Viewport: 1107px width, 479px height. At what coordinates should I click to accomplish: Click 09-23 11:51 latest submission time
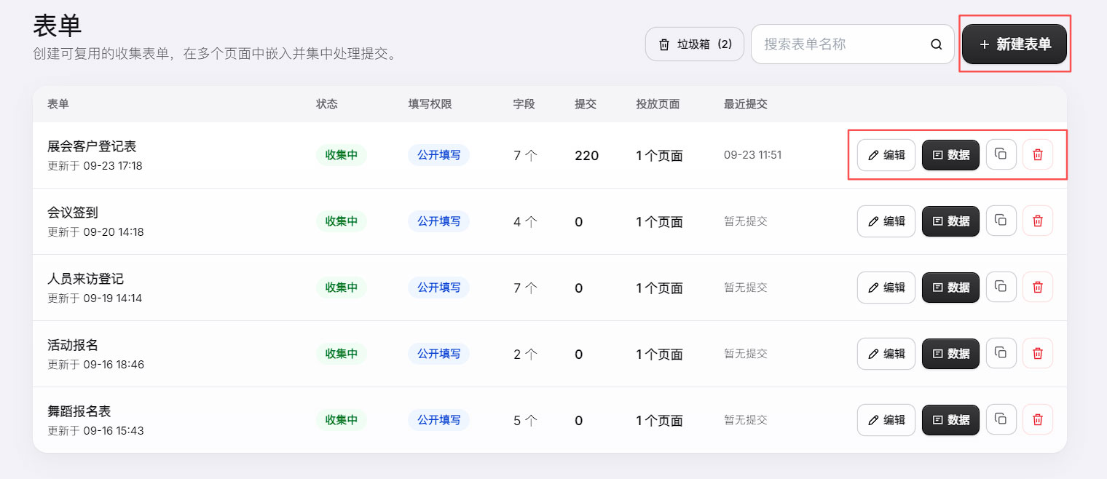[752, 155]
